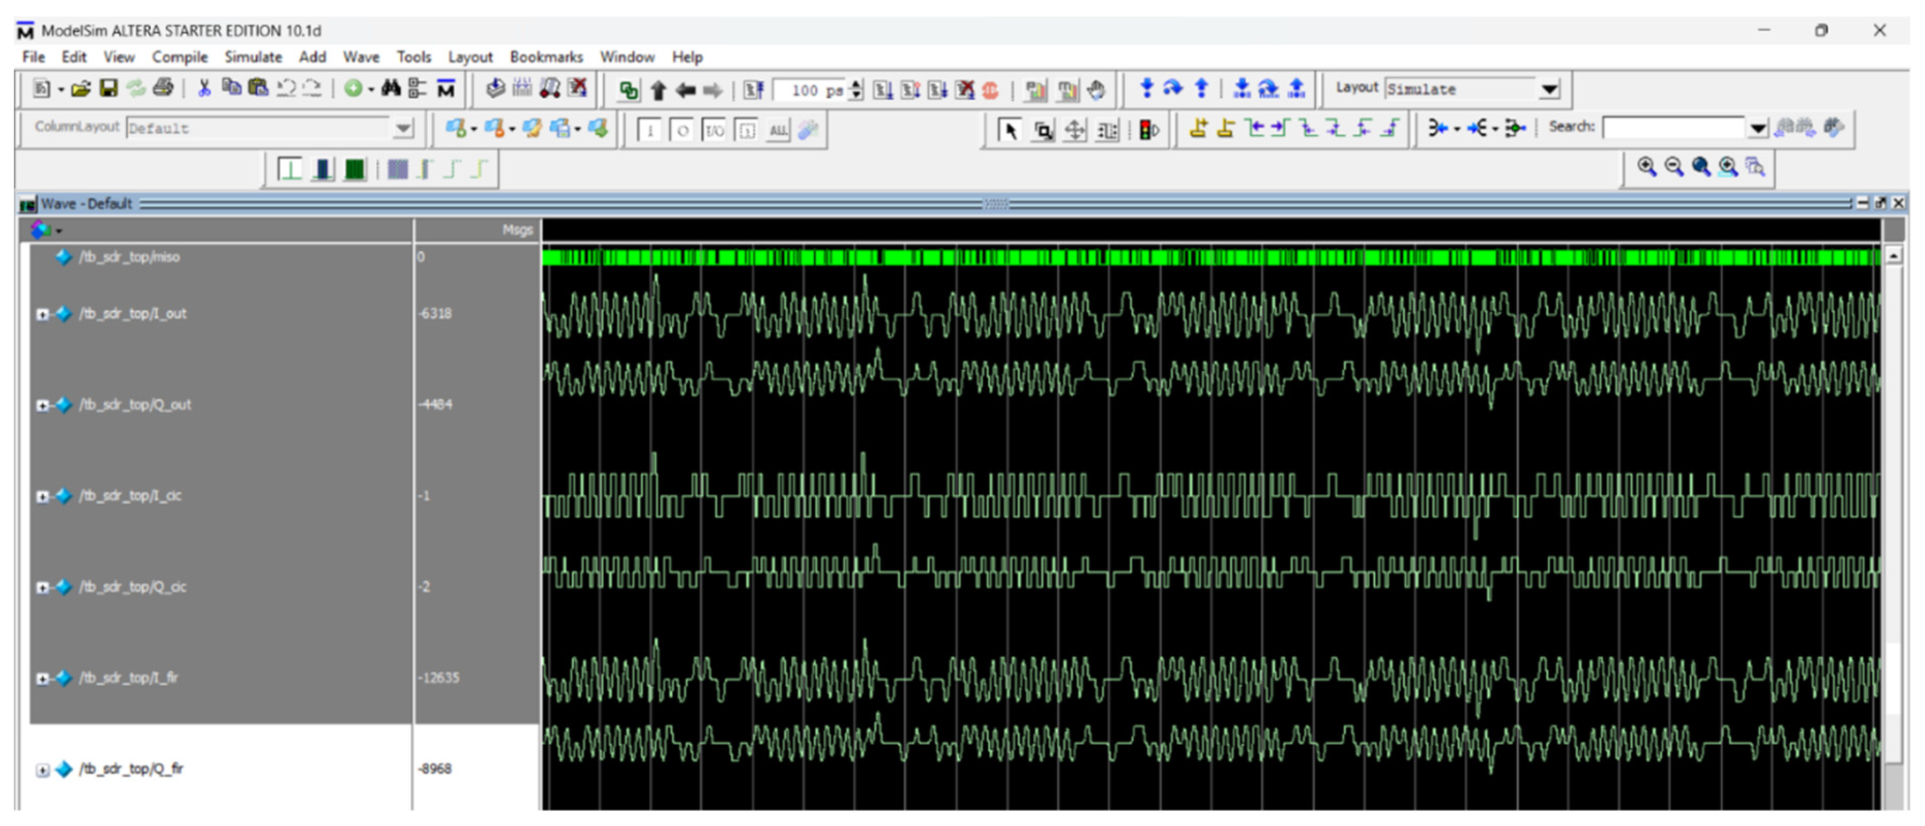Enable the Select mode arrow cursor tool
Viewport: 1925px width, 826px height.
tap(1009, 131)
